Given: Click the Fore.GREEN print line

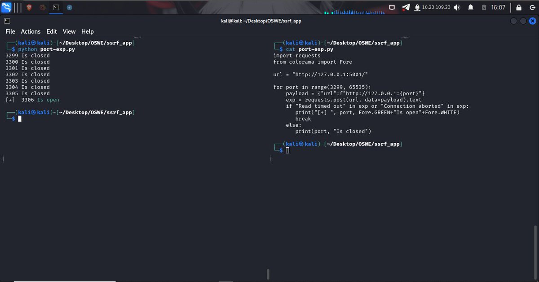Looking at the screenshot, I should point(377,112).
